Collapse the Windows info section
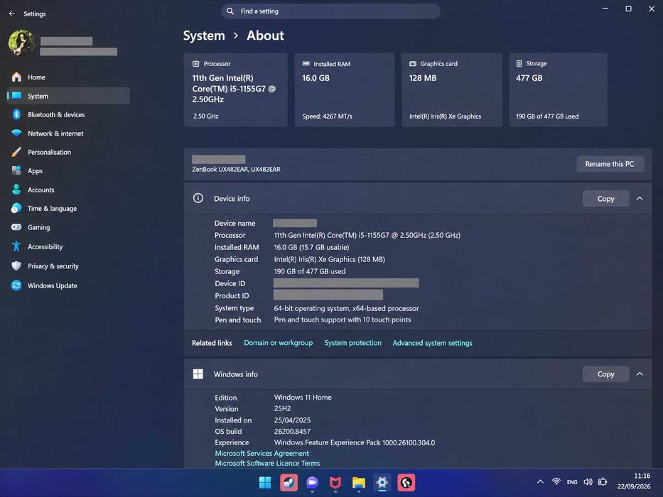This screenshot has width=663, height=497. 640,374
